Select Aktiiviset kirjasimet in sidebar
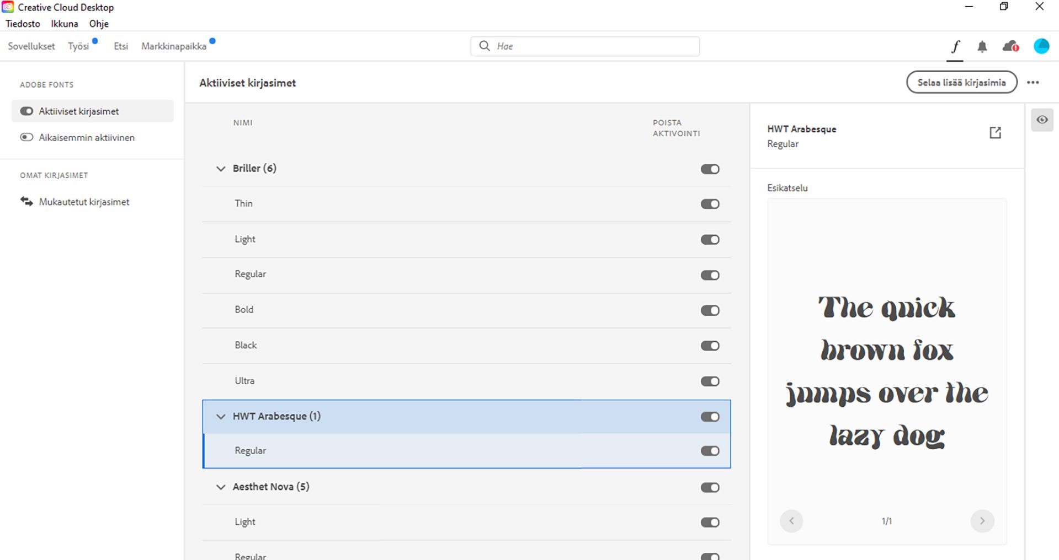Screen dimensions: 1059x560 (93, 111)
